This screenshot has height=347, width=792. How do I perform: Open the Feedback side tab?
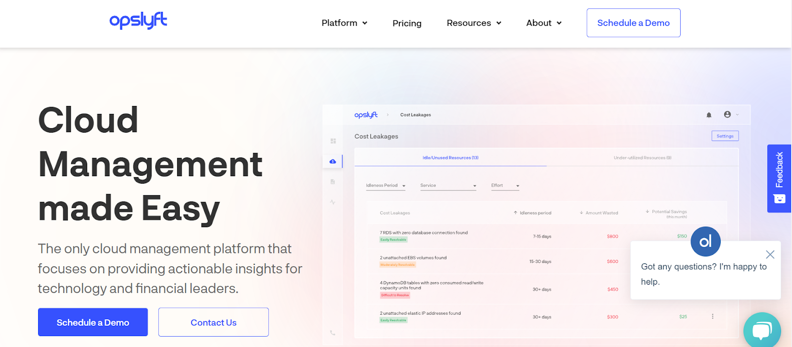[x=779, y=179]
